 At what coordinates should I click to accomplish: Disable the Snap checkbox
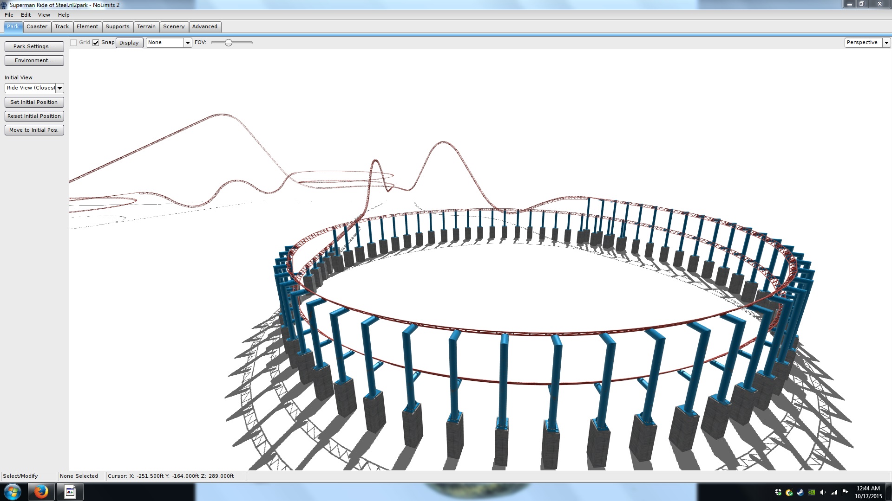click(x=96, y=43)
